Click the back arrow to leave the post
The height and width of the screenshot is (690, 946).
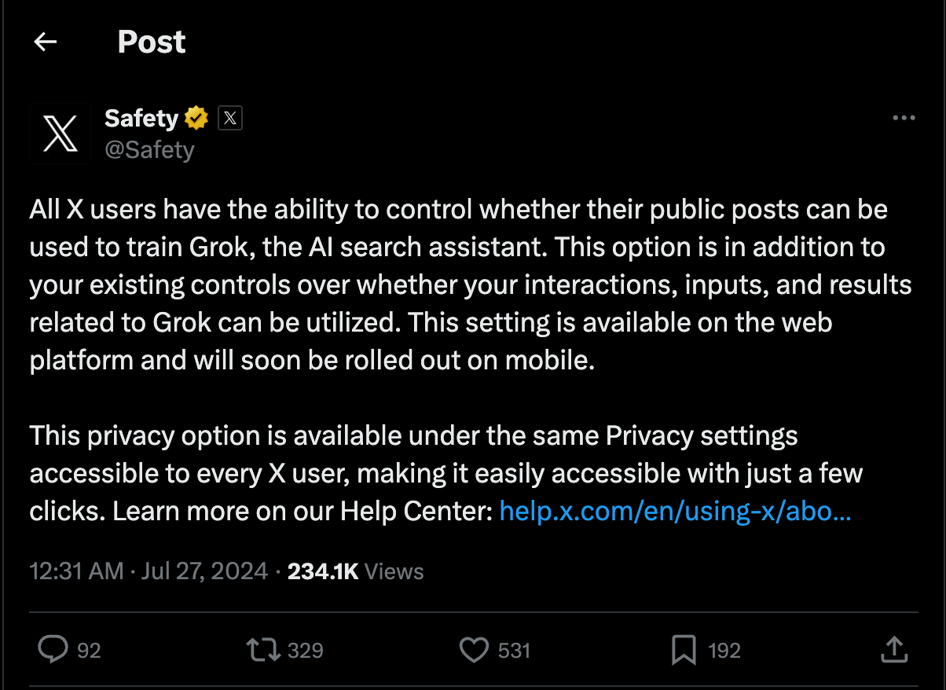[x=45, y=41]
